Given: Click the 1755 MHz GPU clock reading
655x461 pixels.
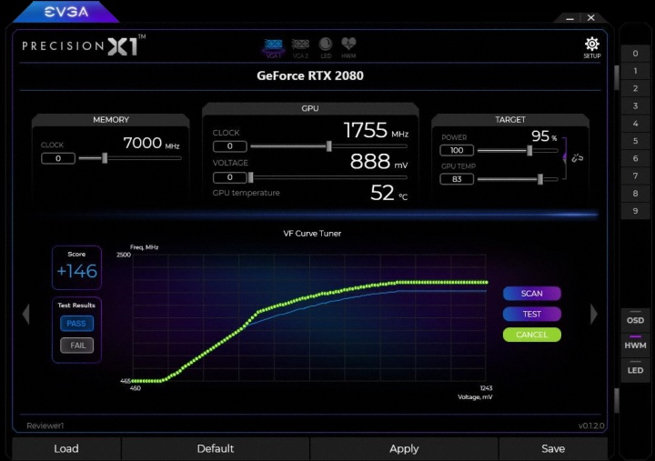Looking at the screenshot, I should pos(376,130).
